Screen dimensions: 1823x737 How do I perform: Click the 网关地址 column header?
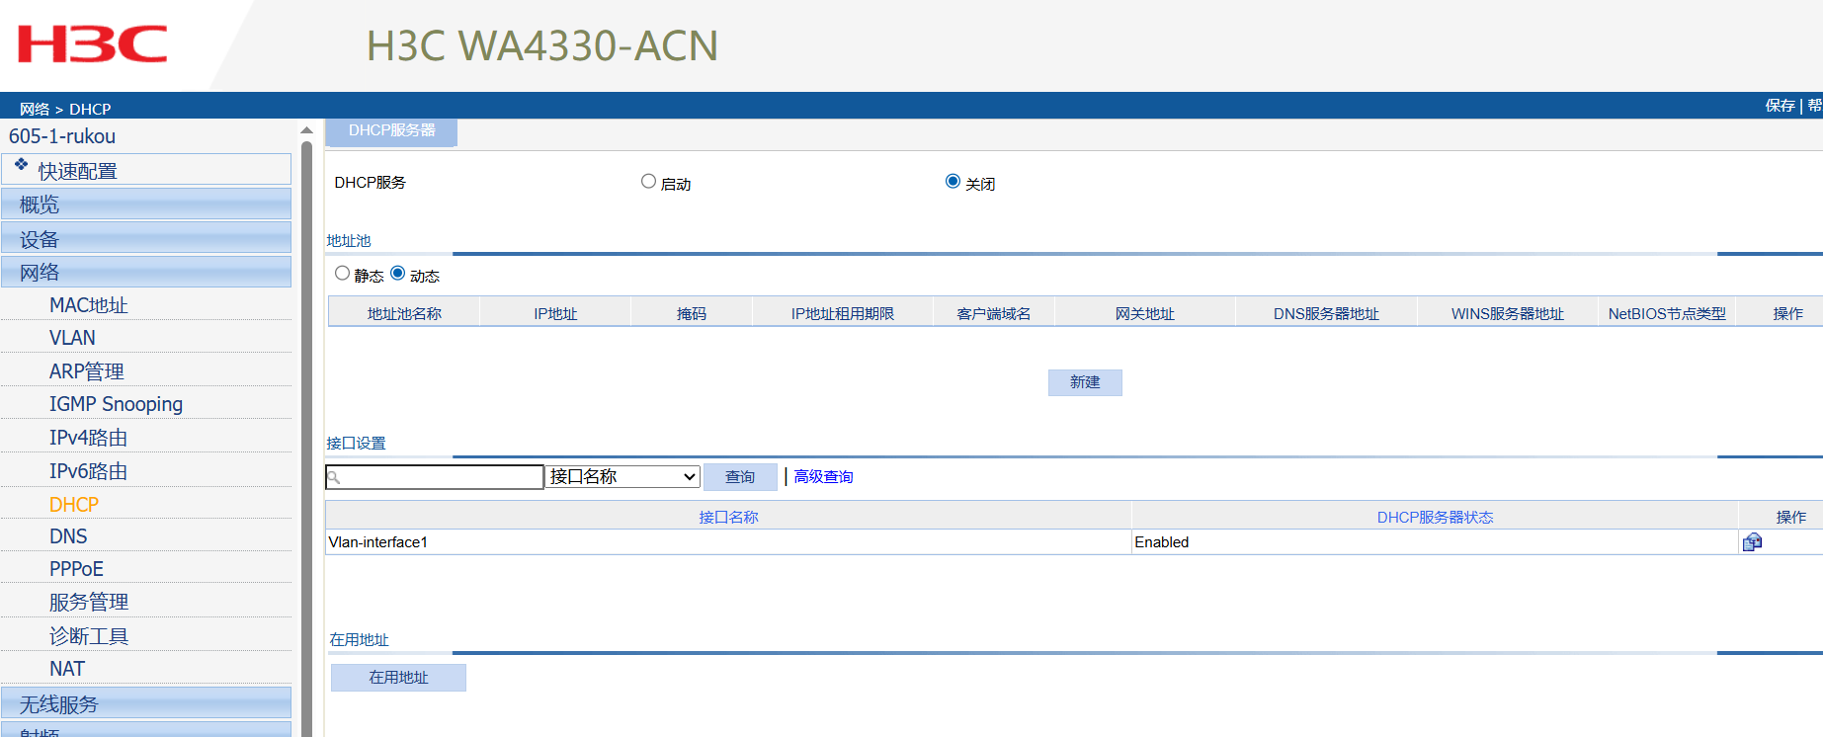tap(1145, 313)
